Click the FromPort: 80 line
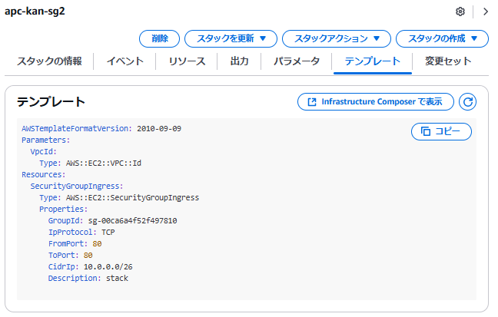 [x=75, y=244]
